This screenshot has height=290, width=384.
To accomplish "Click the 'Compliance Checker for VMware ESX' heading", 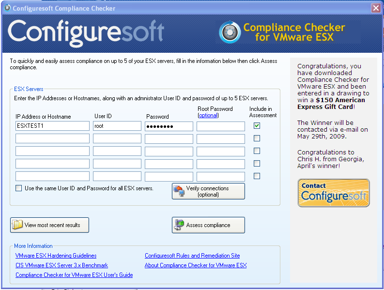I will (x=294, y=32).
